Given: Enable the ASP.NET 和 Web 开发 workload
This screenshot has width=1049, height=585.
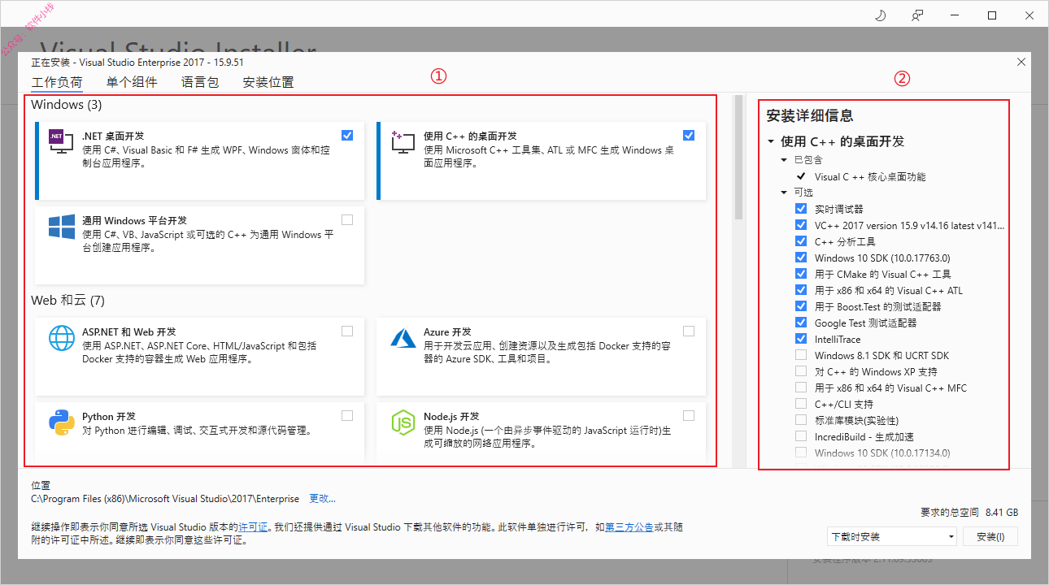Looking at the screenshot, I should coord(347,331).
